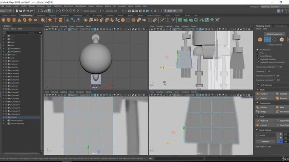Click the Combine button
This screenshot has height=162, width=289.
coord(264,94)
